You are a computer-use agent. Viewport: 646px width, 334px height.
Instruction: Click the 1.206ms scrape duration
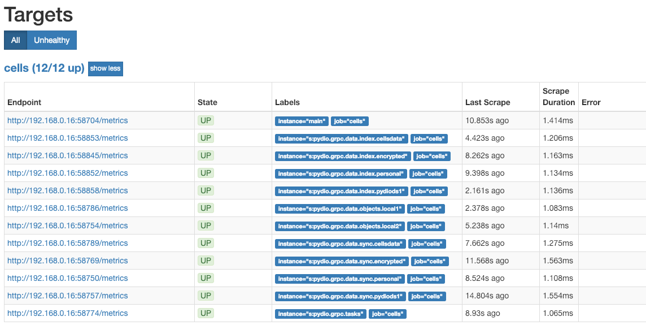(558, 138)
